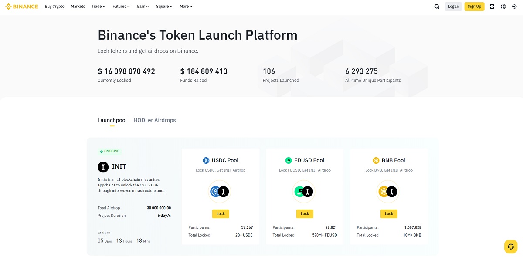The width and height of the screenshot is (523, 257).
Task: Expand the Earn dropdown menu
Action: point(143,7)
